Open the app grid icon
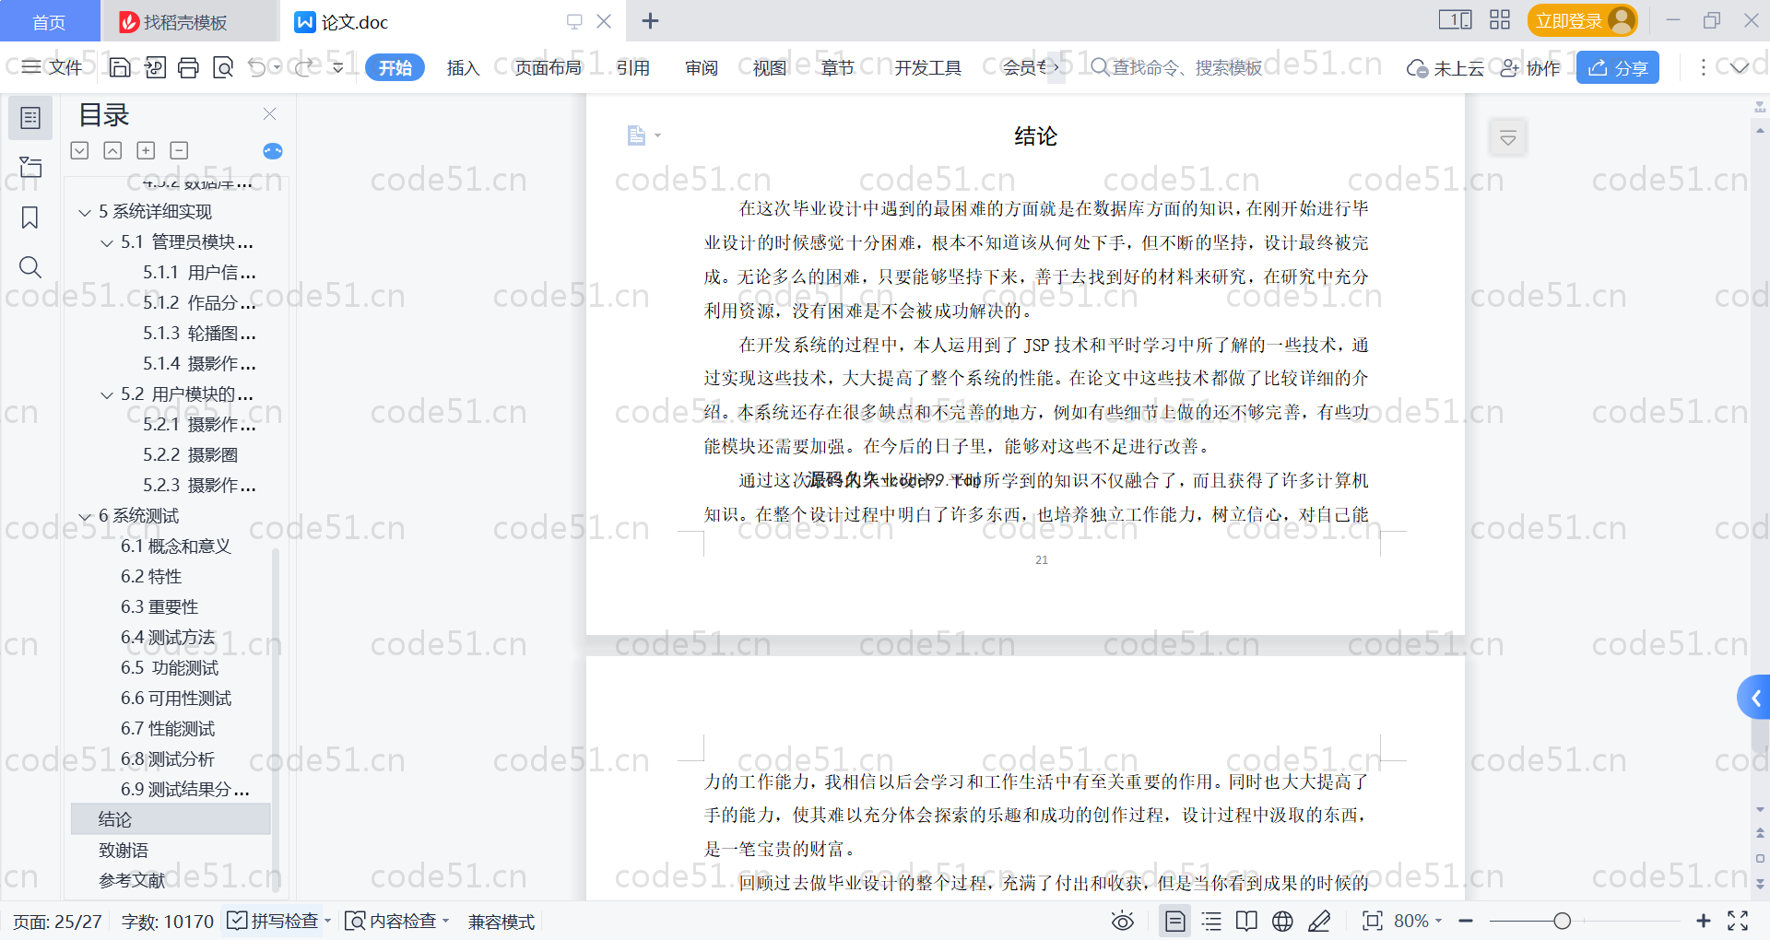Viewport: 1770px width, 940px height. (1500, 20)
